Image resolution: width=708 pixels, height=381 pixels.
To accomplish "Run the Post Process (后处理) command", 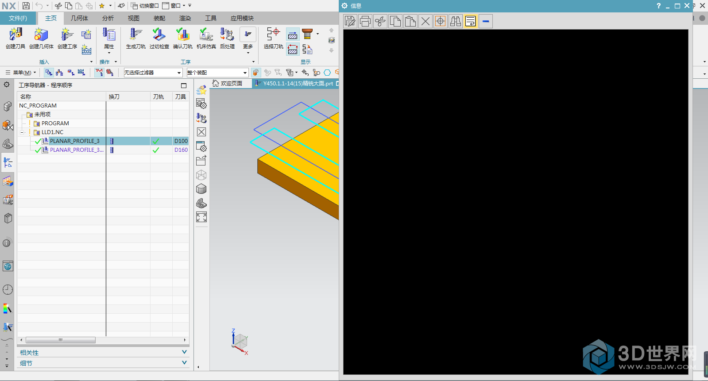I will click(x=227, y=35).
